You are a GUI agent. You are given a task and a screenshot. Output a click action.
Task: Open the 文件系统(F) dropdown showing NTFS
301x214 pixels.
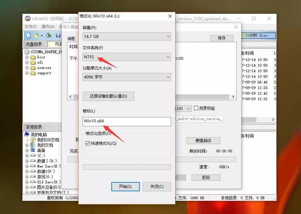tap(127, 57)
